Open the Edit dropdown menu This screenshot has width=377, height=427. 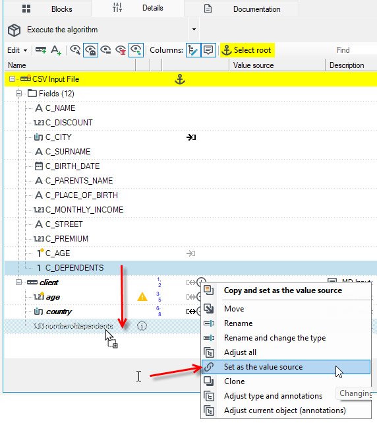[x=17, y=50]
